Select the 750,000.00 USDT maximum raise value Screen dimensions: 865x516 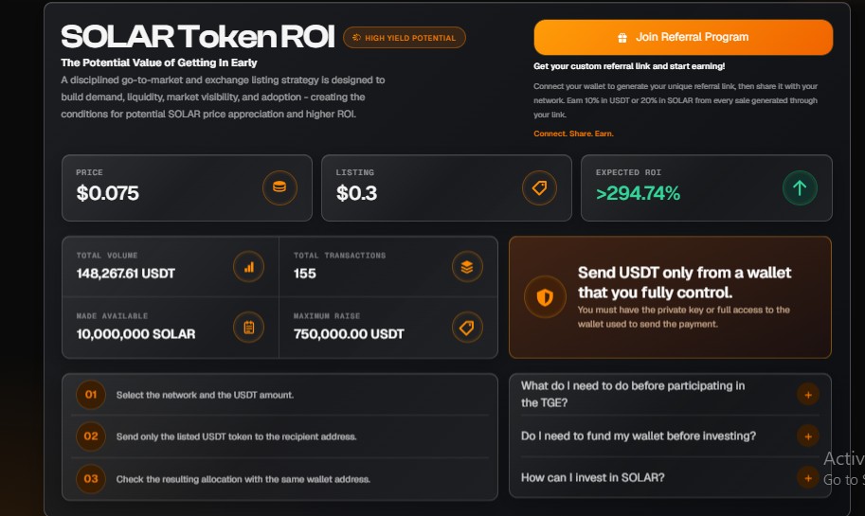click(x=349, y=334)
